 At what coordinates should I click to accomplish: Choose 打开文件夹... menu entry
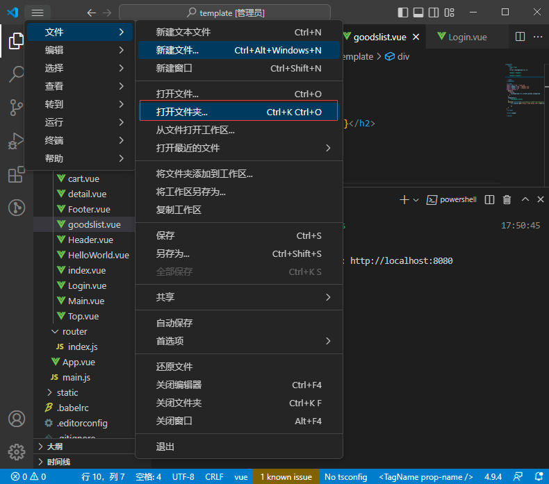coord(239,112)
